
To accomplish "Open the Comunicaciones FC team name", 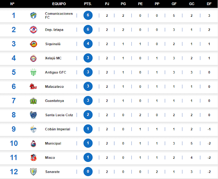I will [x=59, y=15].
